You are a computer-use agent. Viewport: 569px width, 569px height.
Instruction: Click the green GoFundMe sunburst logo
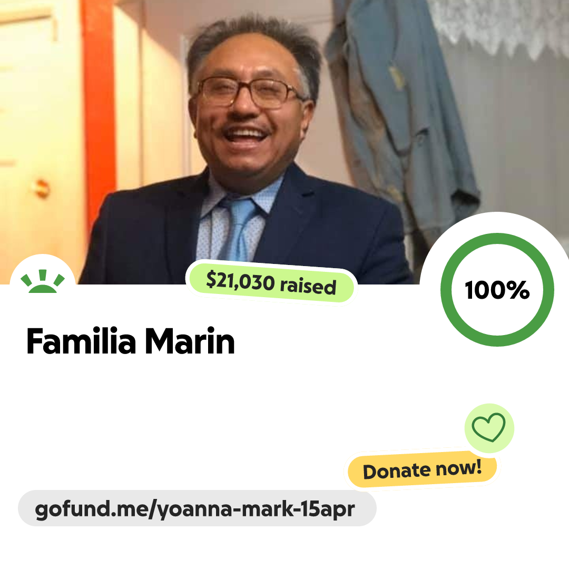(x=43, y=281)
